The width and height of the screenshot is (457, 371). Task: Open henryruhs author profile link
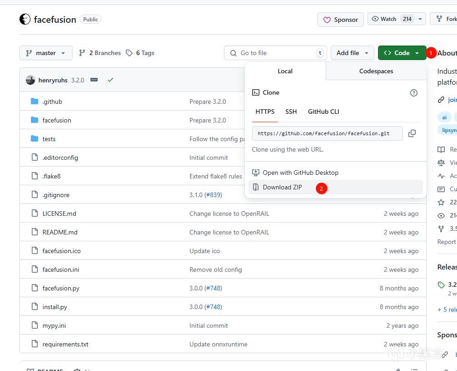(x=53, y=80)
